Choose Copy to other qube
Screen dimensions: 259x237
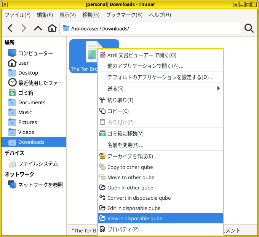coord(161,167)
